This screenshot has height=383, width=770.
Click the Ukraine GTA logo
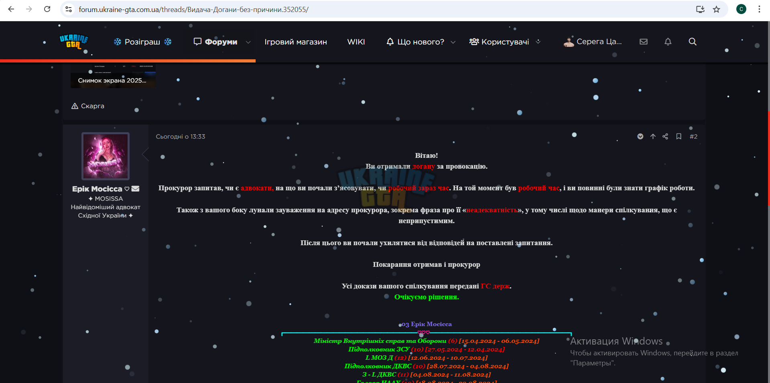tap(74, 42)
